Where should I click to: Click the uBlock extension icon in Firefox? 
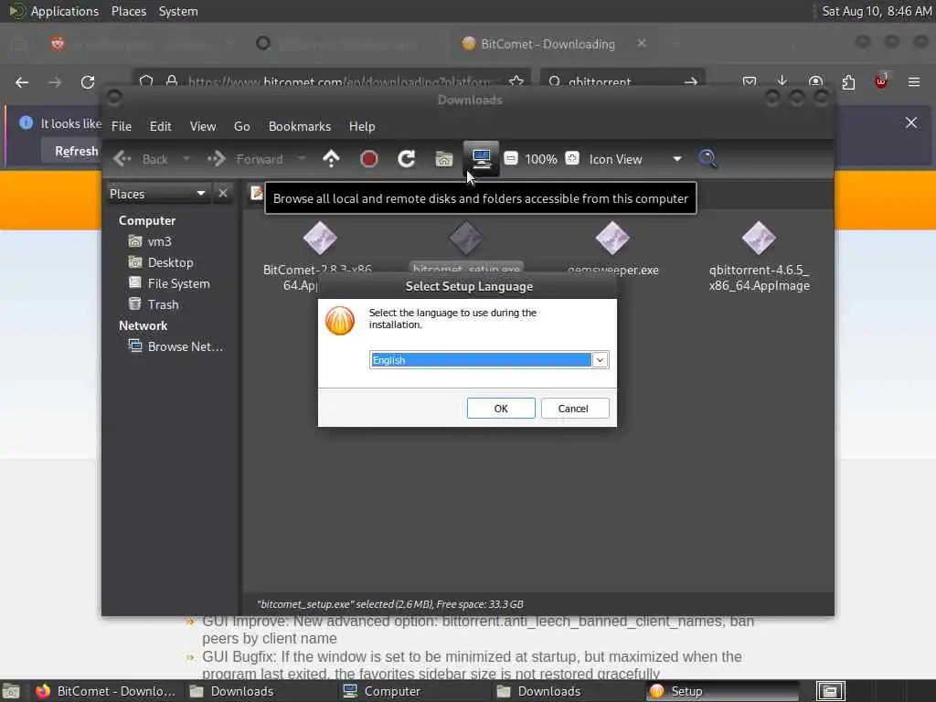point(881,81)
